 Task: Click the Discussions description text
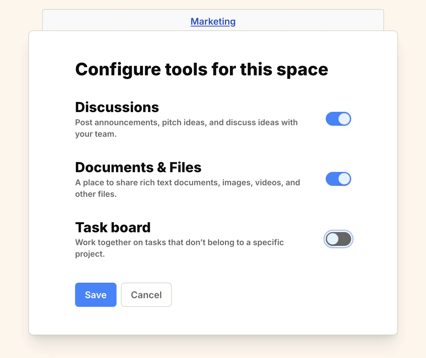[186, 128]
